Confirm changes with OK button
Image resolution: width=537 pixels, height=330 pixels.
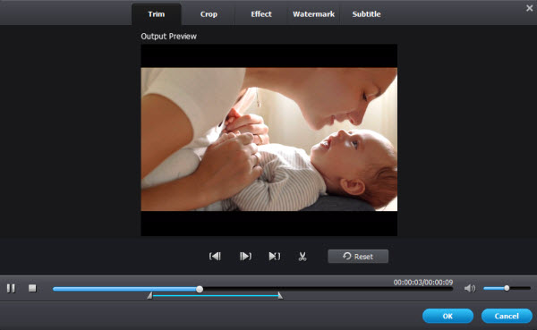point(448,316)
